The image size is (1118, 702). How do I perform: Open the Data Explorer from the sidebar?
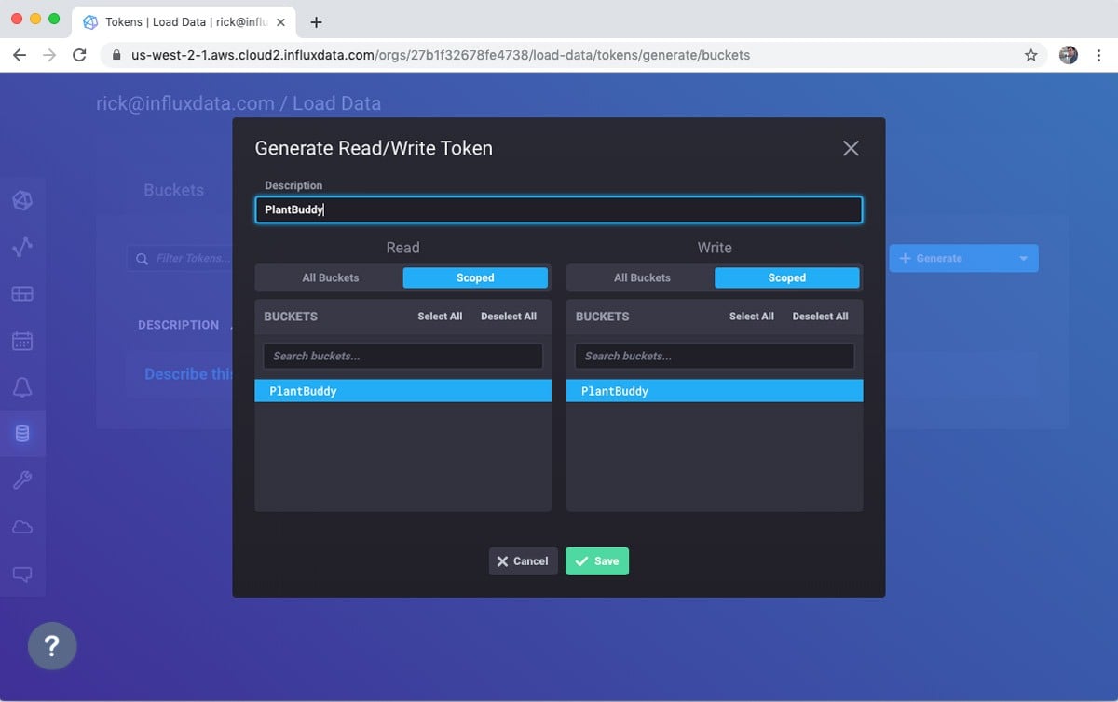[x=23, y=248]
